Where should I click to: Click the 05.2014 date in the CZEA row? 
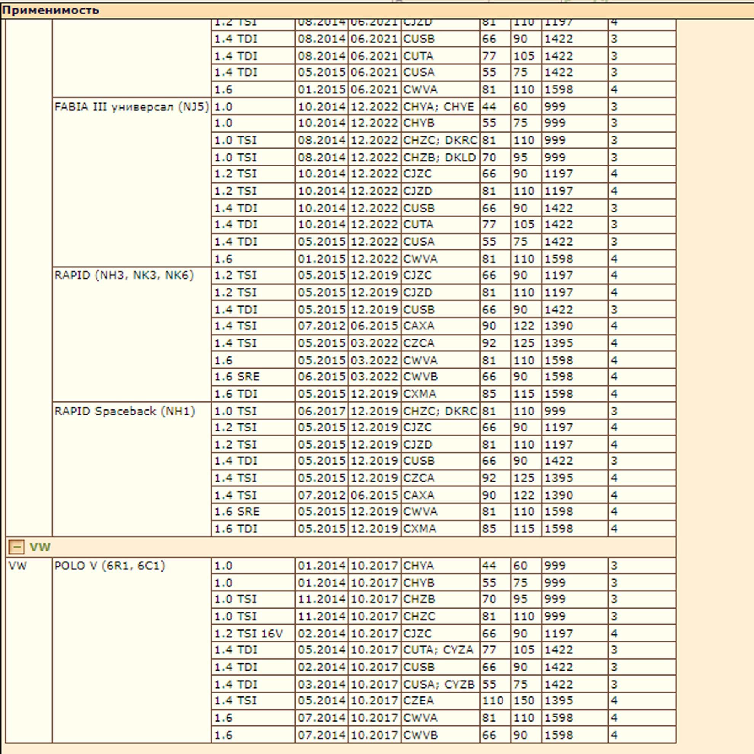coord(321,701)
